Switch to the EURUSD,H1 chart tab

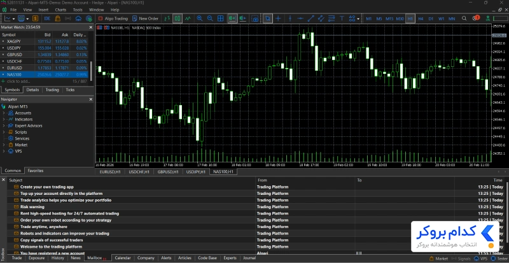(110, 172)
